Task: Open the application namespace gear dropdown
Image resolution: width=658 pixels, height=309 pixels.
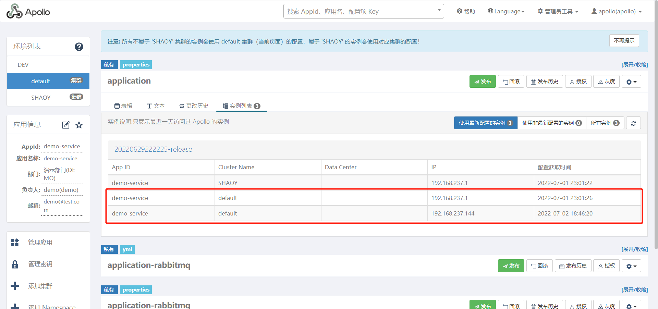Action: click(x=631, y=82)
